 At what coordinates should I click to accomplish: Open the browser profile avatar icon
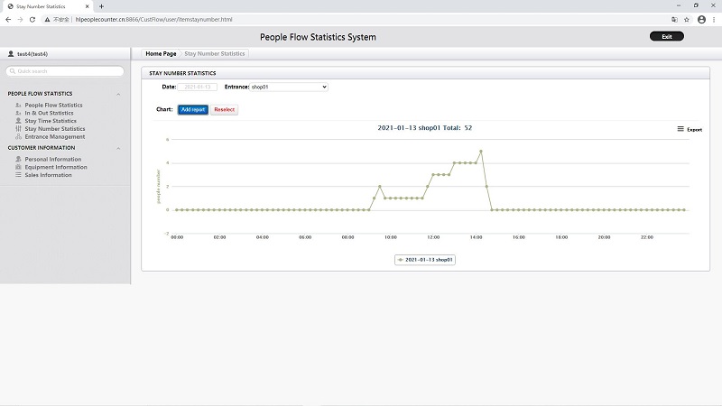701,19
